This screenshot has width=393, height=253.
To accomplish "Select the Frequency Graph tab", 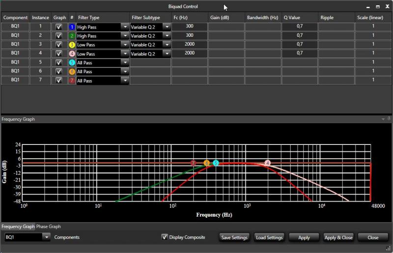I will click(x=18, y=226).
